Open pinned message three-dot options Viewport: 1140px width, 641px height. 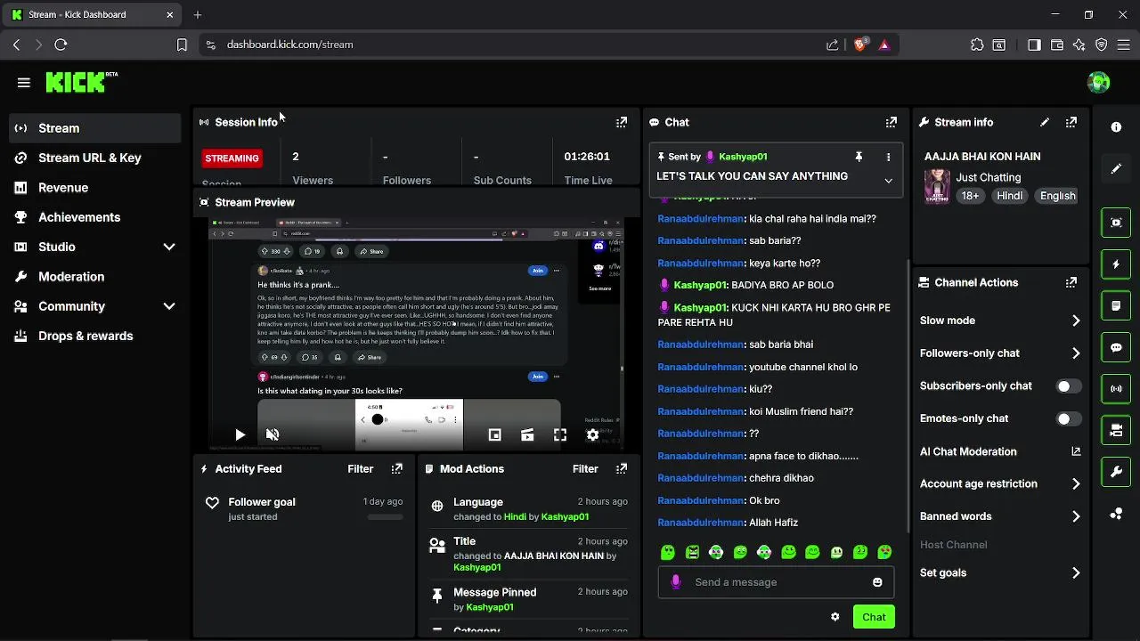click(888, 157)
